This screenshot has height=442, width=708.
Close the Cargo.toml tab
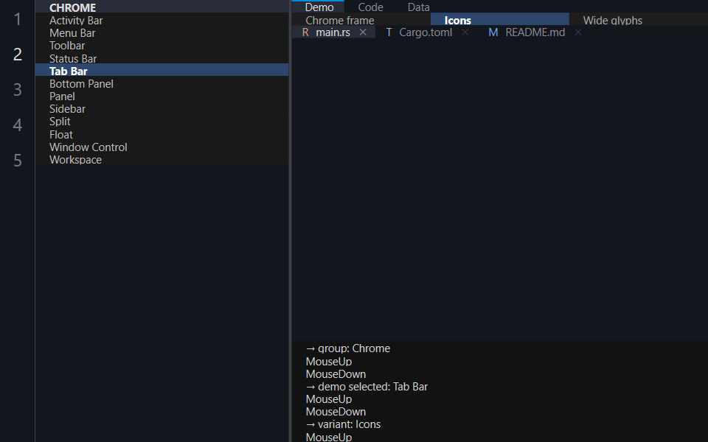[465, 32]
